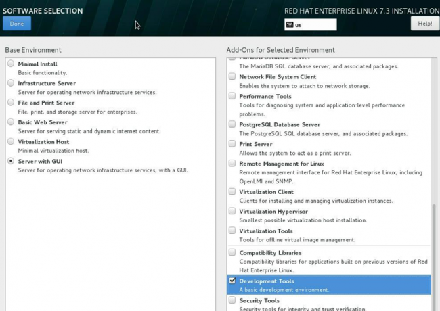Click the 'Server with GUI' label text
The image size is (440, 311).
click(x=40, y=162)
